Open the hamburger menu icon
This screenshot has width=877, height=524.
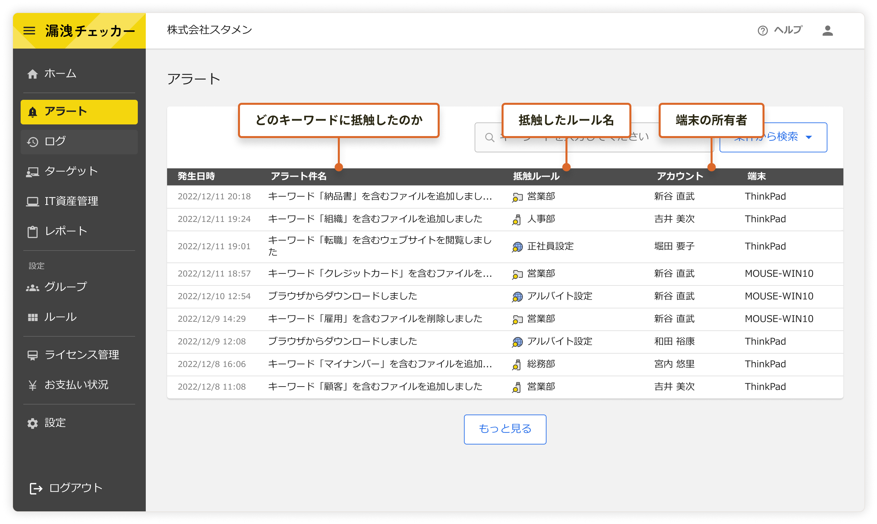pos(29,31)
